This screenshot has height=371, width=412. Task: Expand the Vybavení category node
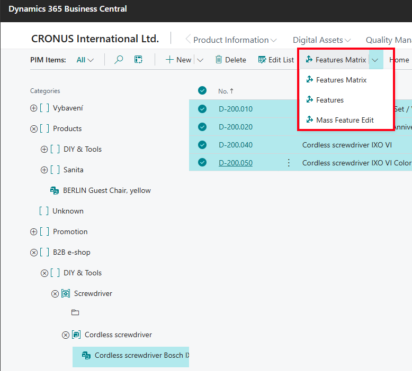click(34, 108)
